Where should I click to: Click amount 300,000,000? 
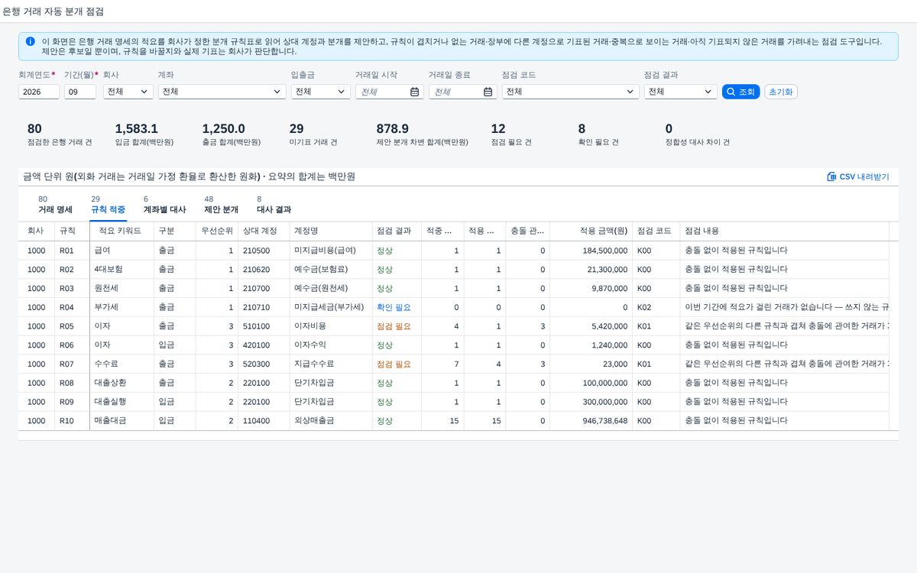(605, 402)
